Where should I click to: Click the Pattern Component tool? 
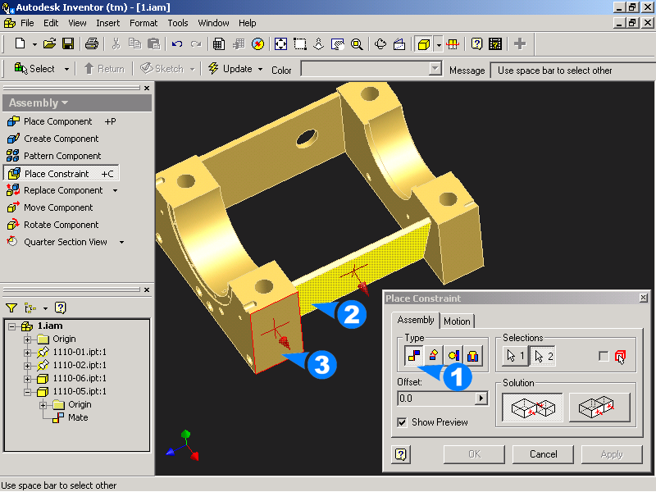pyautogui.click(x=62, y=156)
